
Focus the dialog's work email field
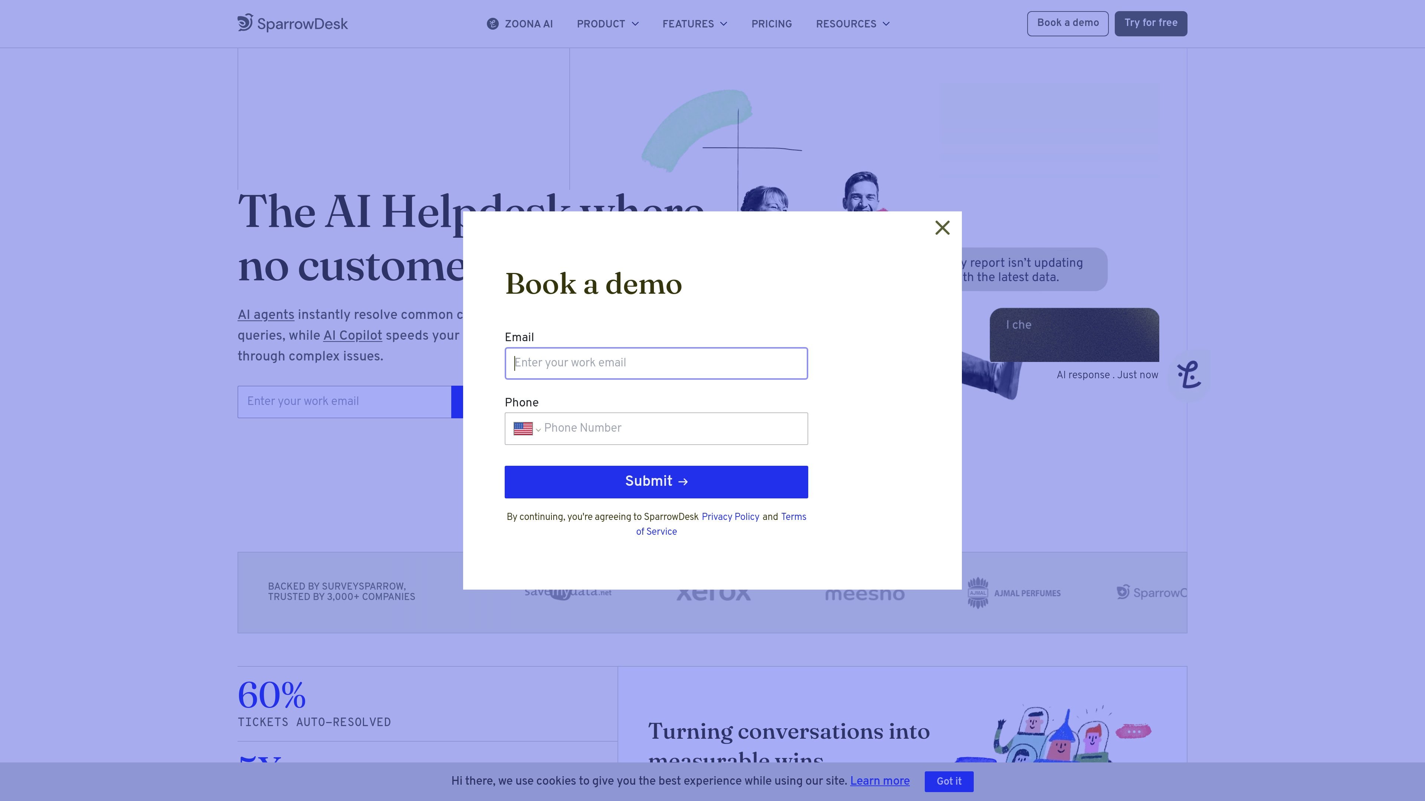click(656, 363)
